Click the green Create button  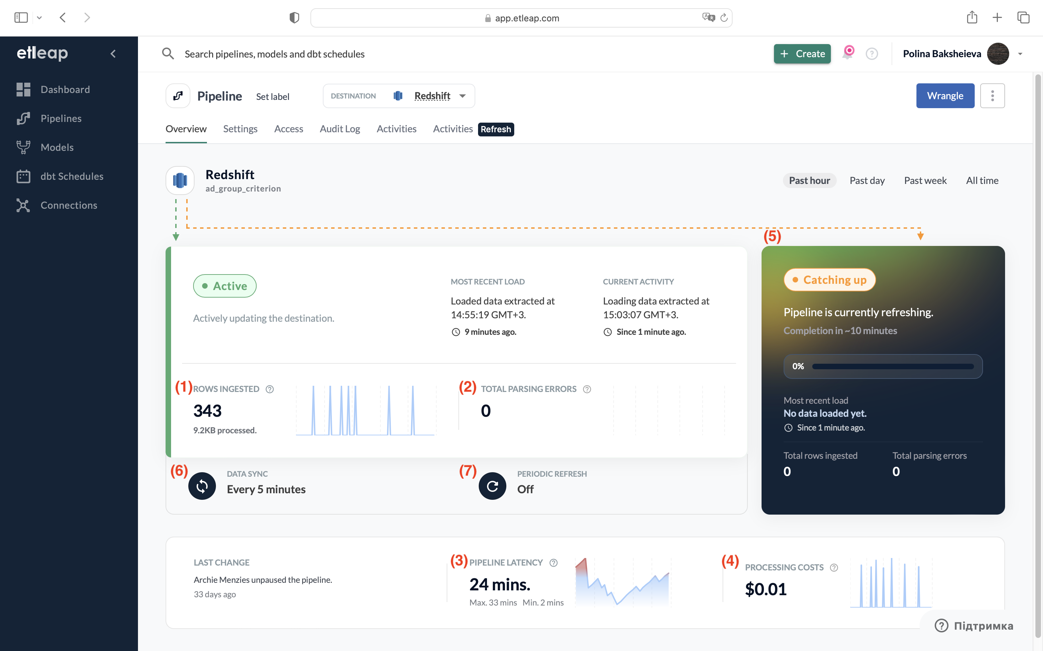[802, 54]
